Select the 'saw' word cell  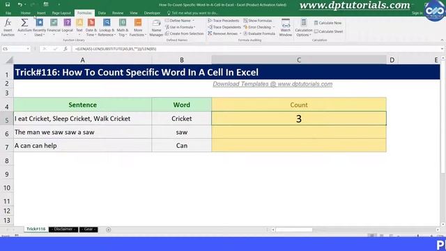pyautogui.click(x=181, y=132)
